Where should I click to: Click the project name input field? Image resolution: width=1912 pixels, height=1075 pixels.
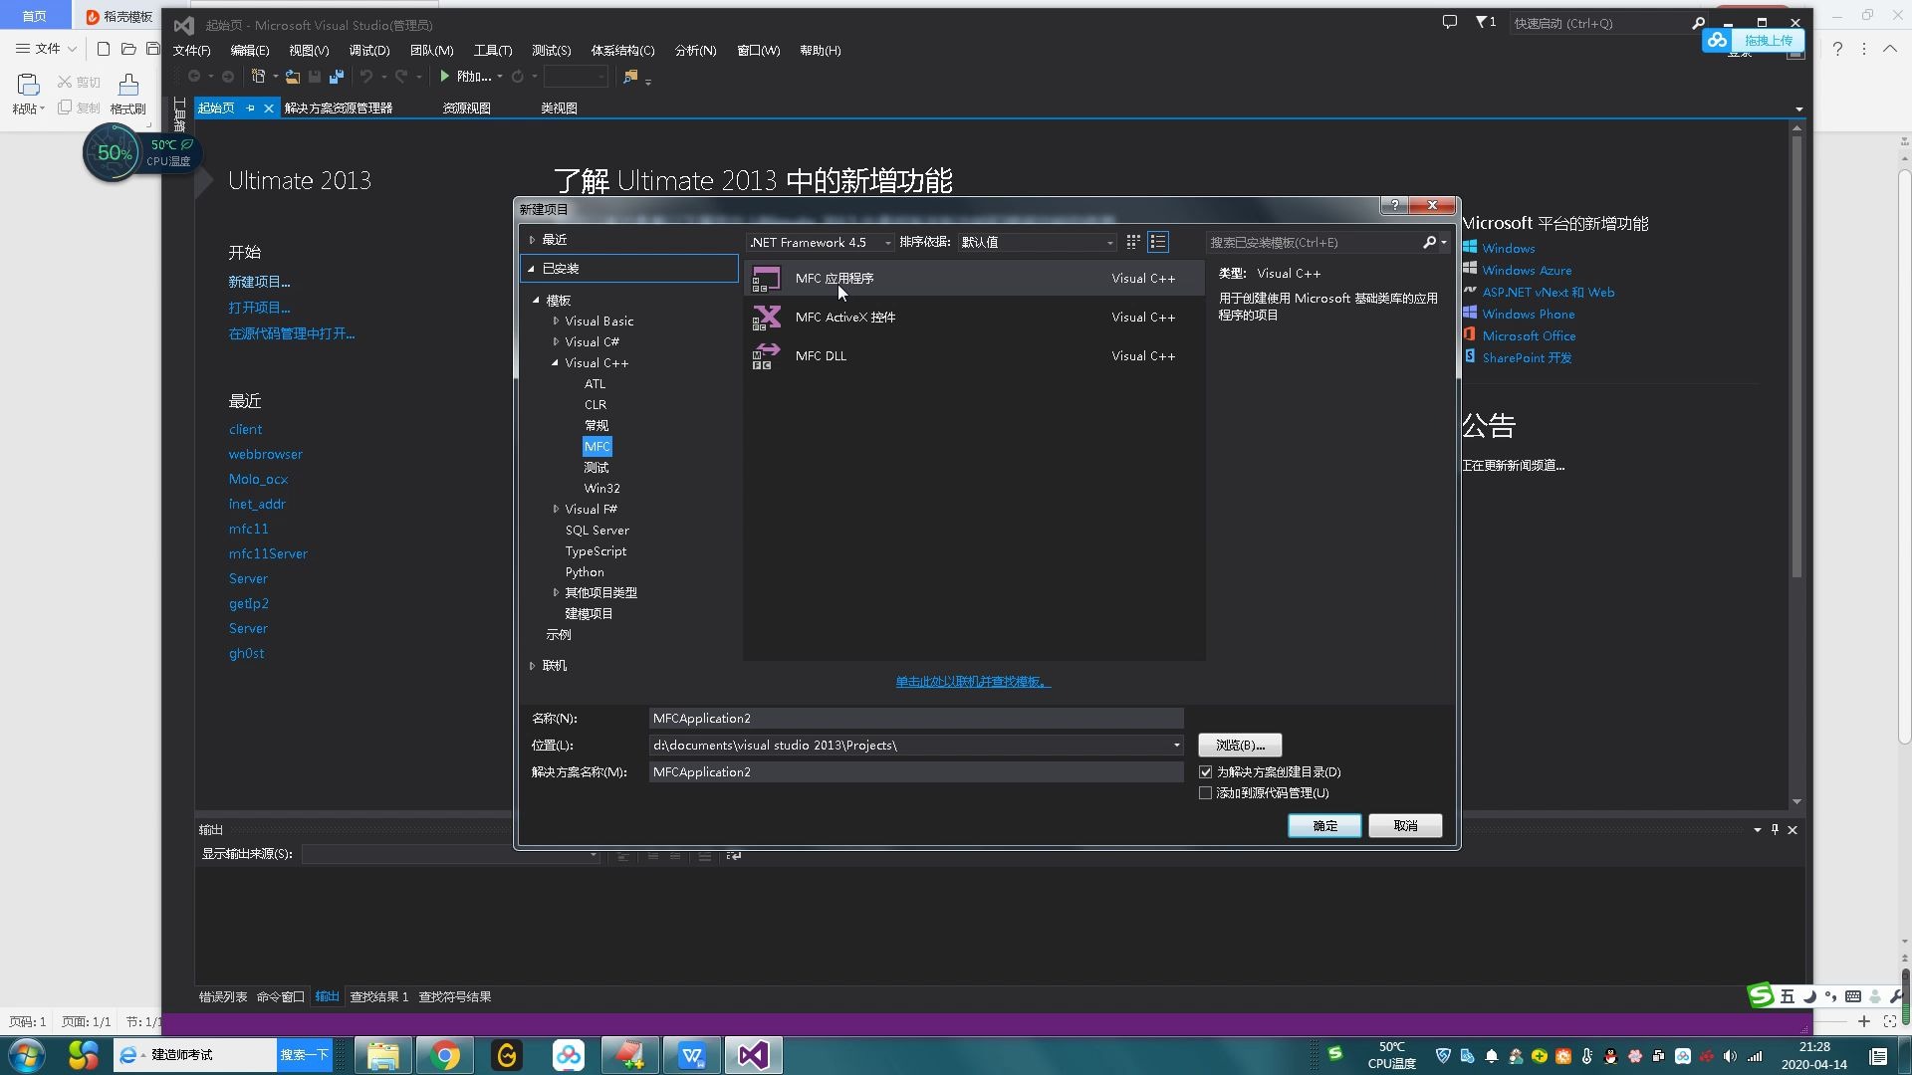pos(916,719)
